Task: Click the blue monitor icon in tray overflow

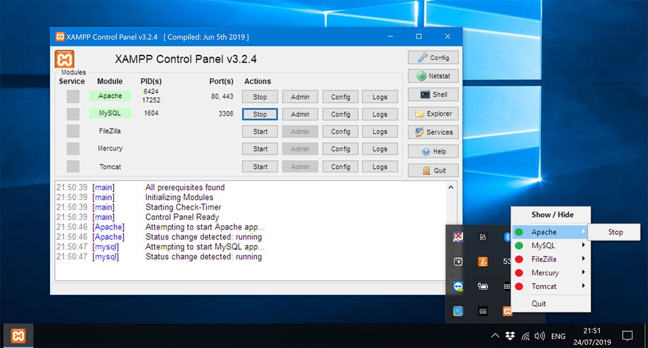Action: tap(458, 311)
